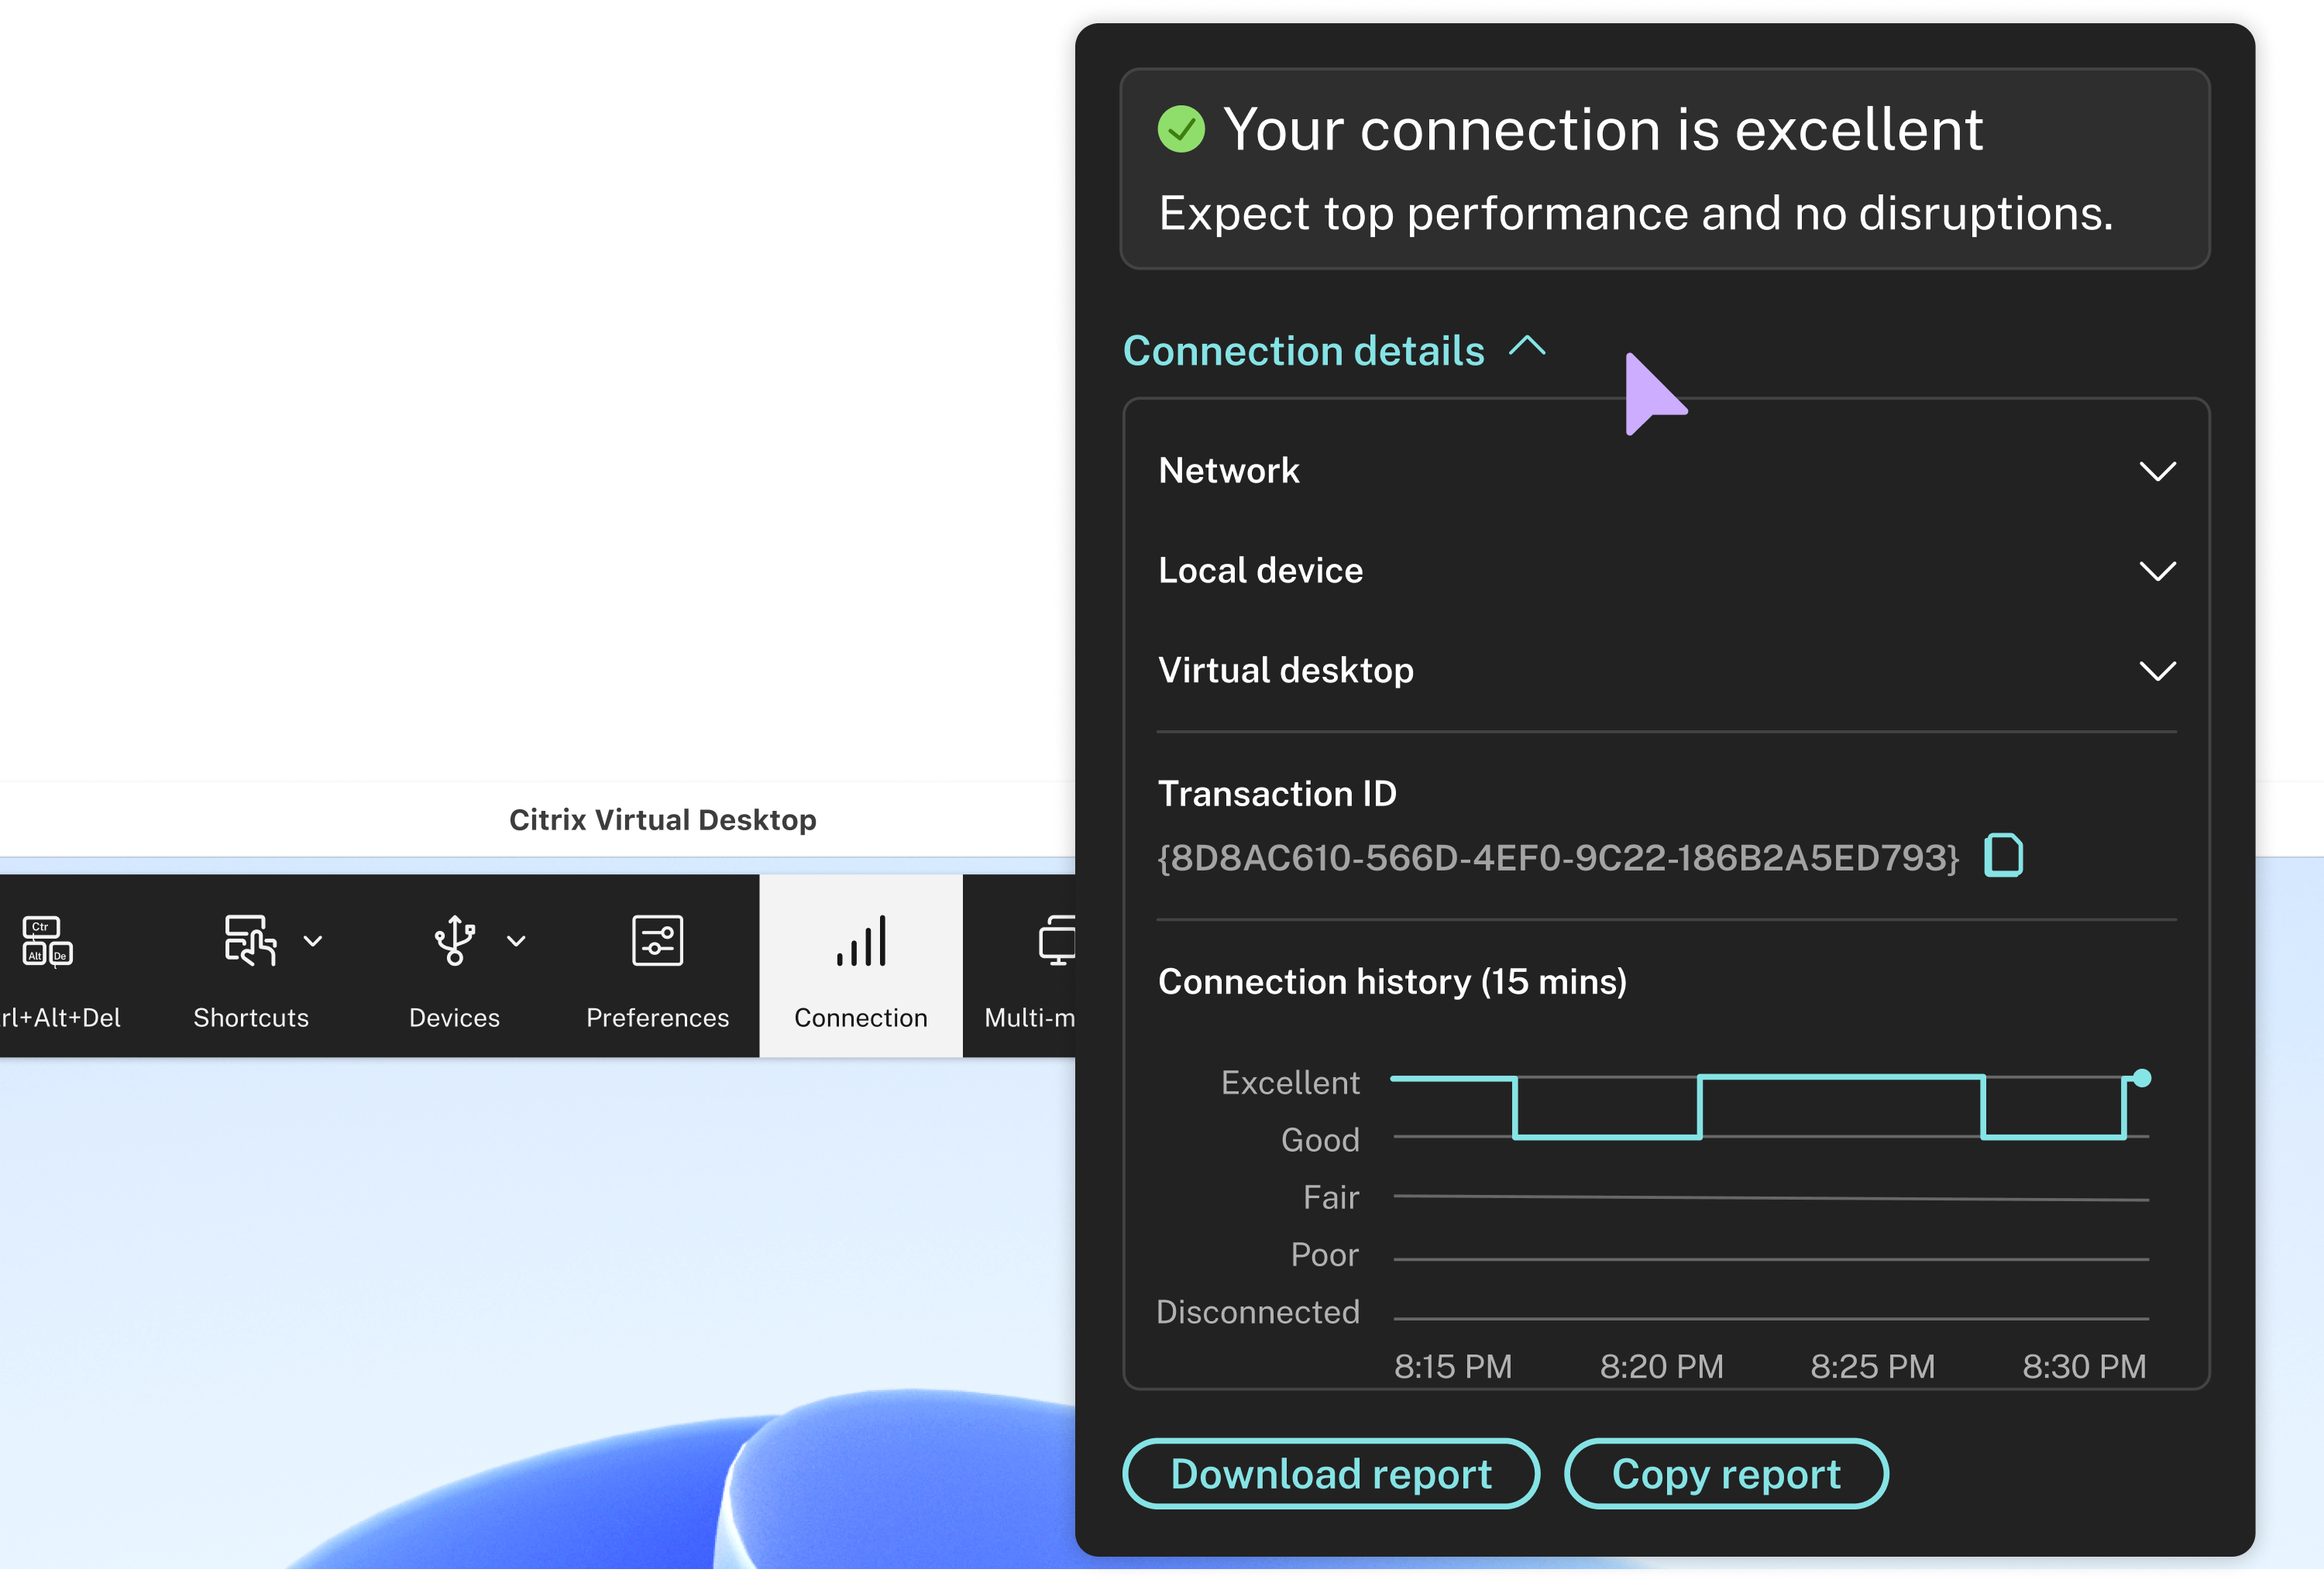2324x1583 pixels.
Task: Click the 'Connection history (15 mins)' label
Action: click(x=1392, y=982)
